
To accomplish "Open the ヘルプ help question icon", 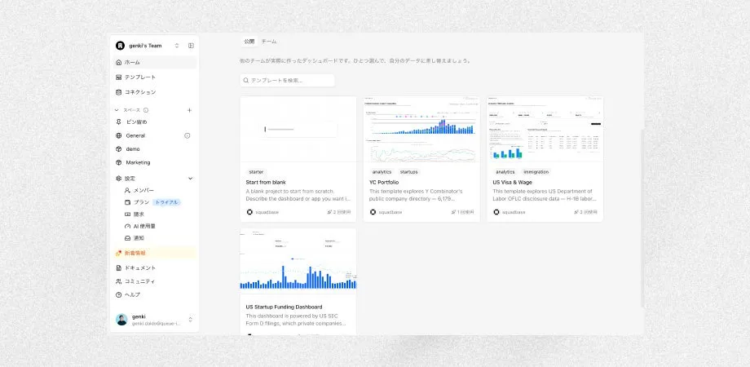I will coord(119,294).
